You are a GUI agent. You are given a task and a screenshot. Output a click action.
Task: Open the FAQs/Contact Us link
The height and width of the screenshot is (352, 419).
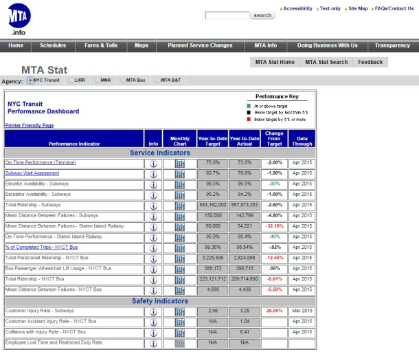394,8
